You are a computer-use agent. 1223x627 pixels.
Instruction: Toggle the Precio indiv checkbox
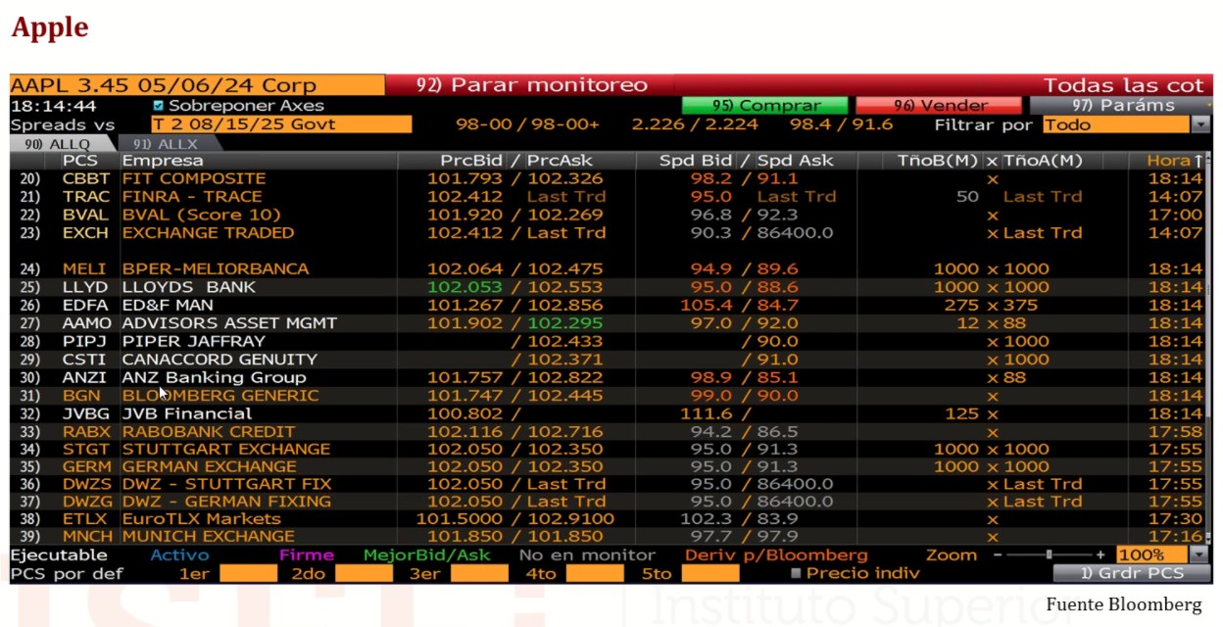(x=796, y=574)
